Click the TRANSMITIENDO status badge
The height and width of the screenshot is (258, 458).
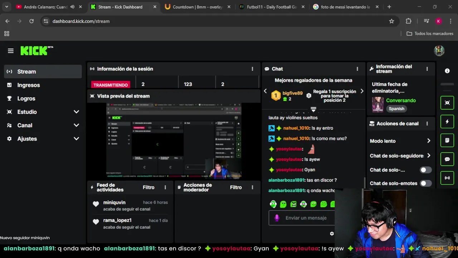(x=111, y=85)
